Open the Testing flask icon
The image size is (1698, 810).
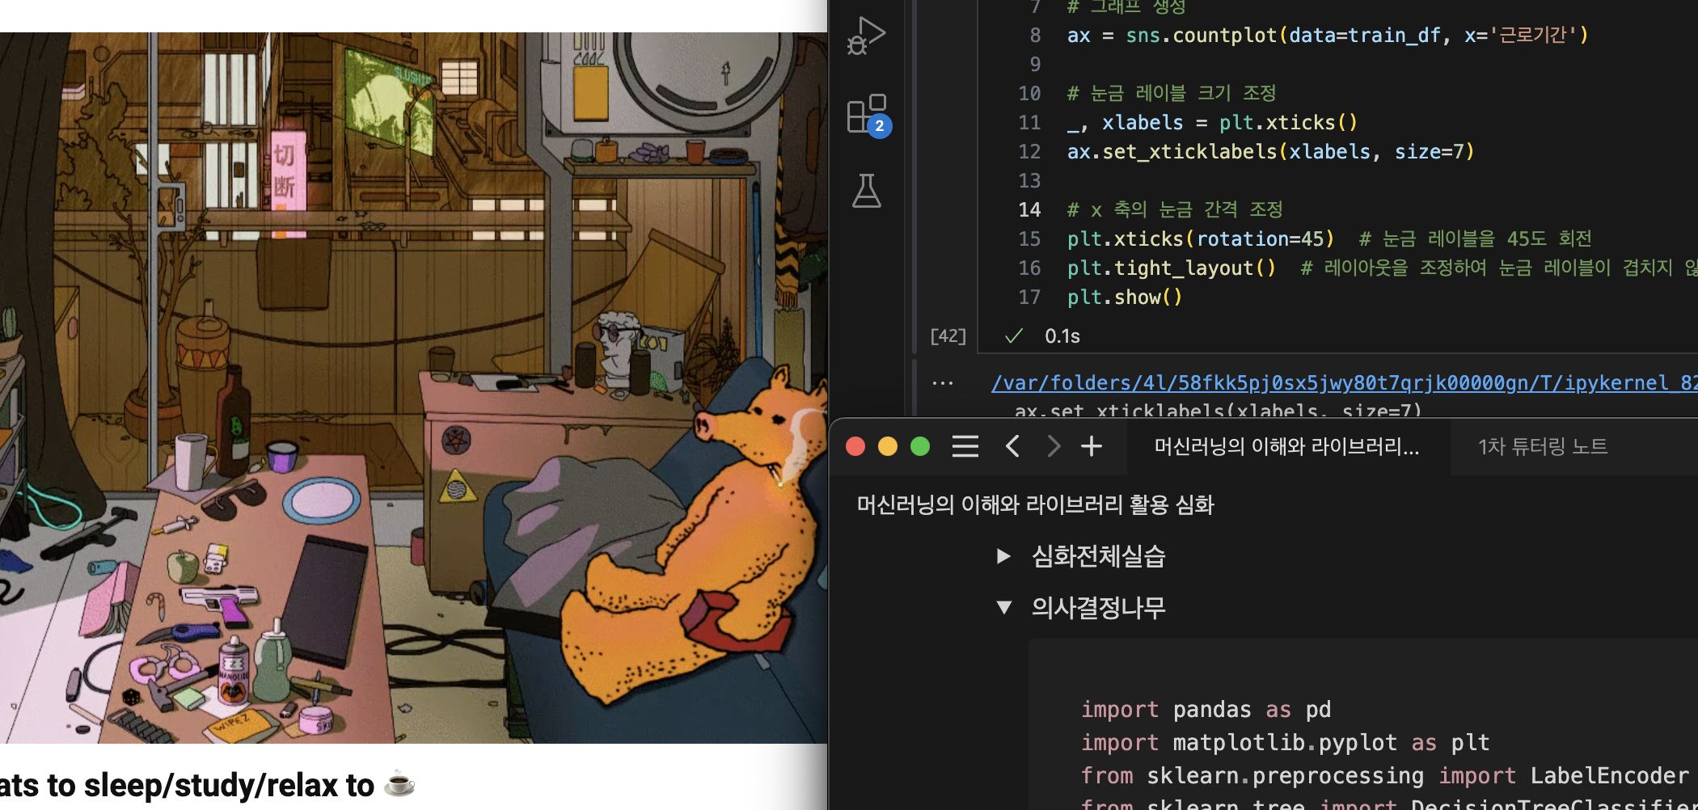866,191
